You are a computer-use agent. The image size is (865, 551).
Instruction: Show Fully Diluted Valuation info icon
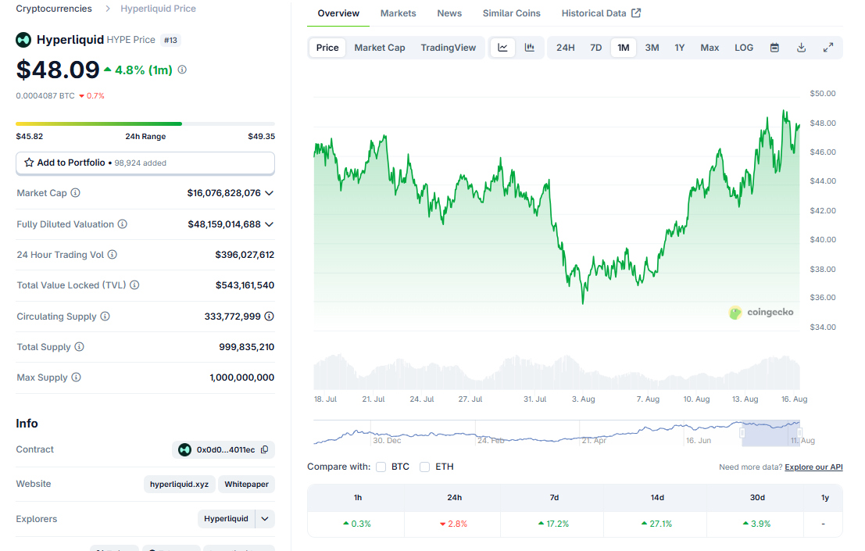coord(123,224)
